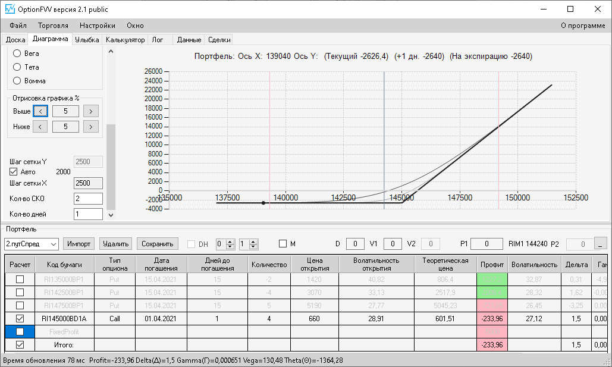
Task: Select the Вега radio button
Action: pos(17,53)
